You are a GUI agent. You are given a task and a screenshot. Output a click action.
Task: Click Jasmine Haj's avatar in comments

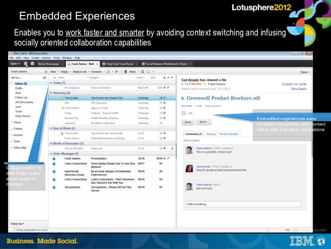(x=189, y=168)
